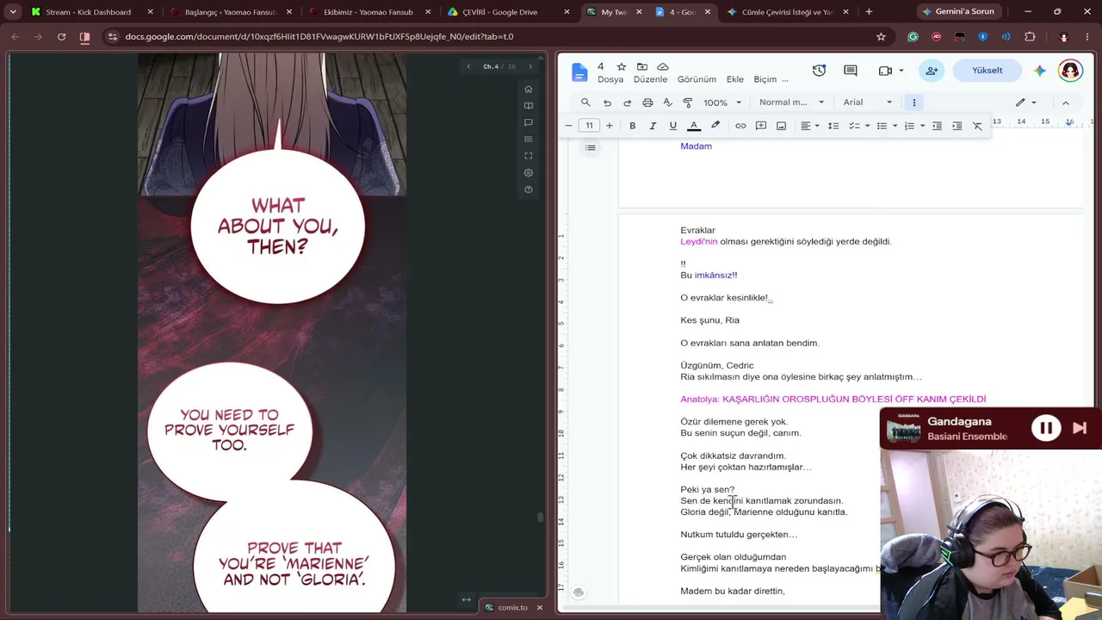This screenshot has width=1102, height=620.
Task: Skip to next track in media popup
Action: tap(1080, 428)
